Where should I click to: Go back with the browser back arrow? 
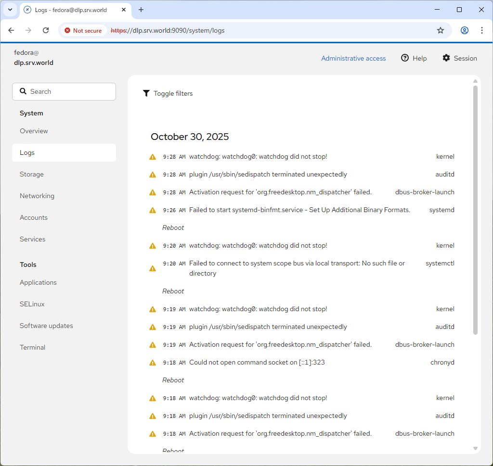pos(12,30)
